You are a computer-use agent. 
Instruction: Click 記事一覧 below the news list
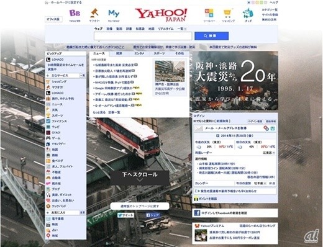pyautogui.click(x=114, y=112)
